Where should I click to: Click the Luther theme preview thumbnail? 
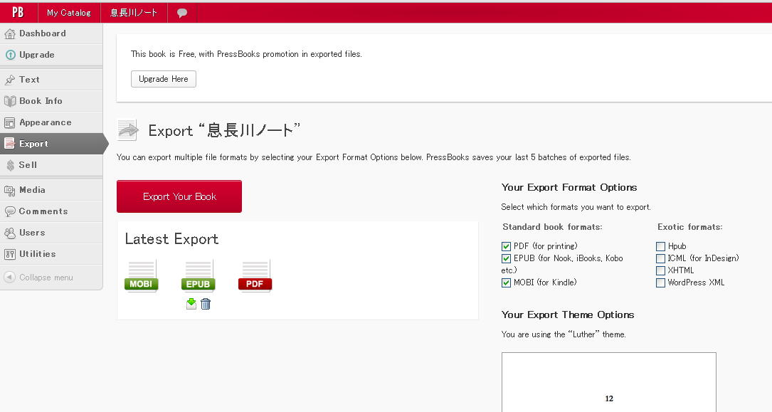coord(609,382)
